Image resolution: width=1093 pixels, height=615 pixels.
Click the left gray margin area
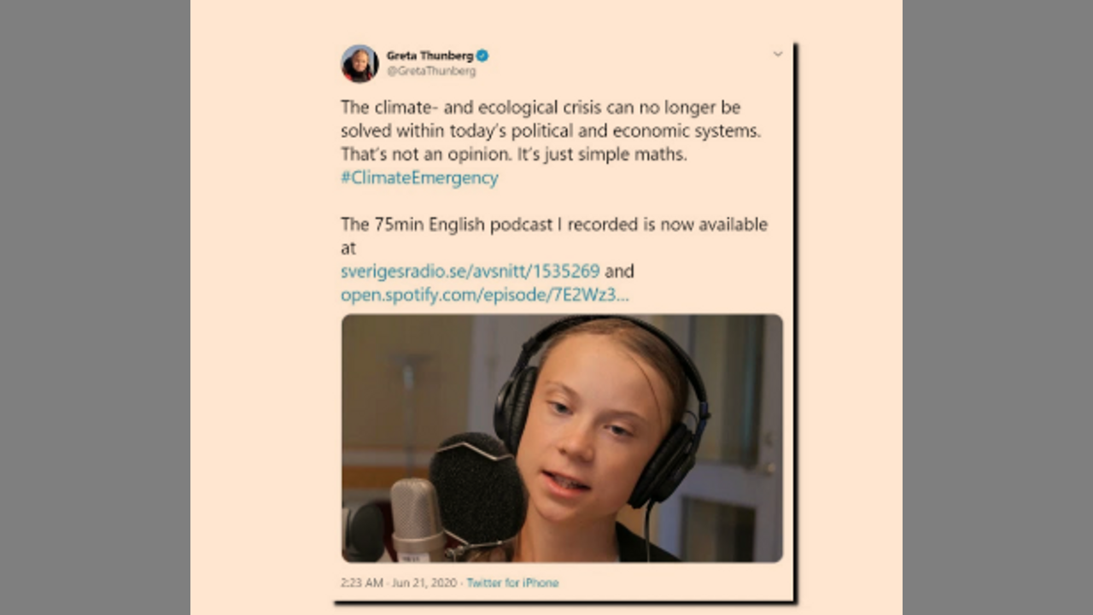(x=95, y=307)
